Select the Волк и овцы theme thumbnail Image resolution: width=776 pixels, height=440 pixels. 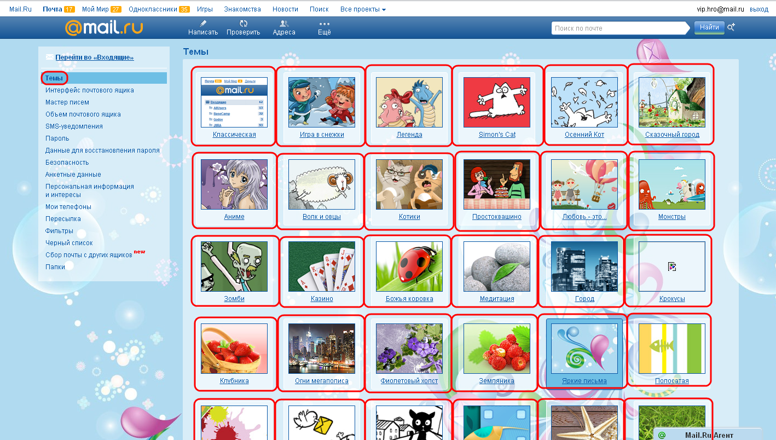322,184
